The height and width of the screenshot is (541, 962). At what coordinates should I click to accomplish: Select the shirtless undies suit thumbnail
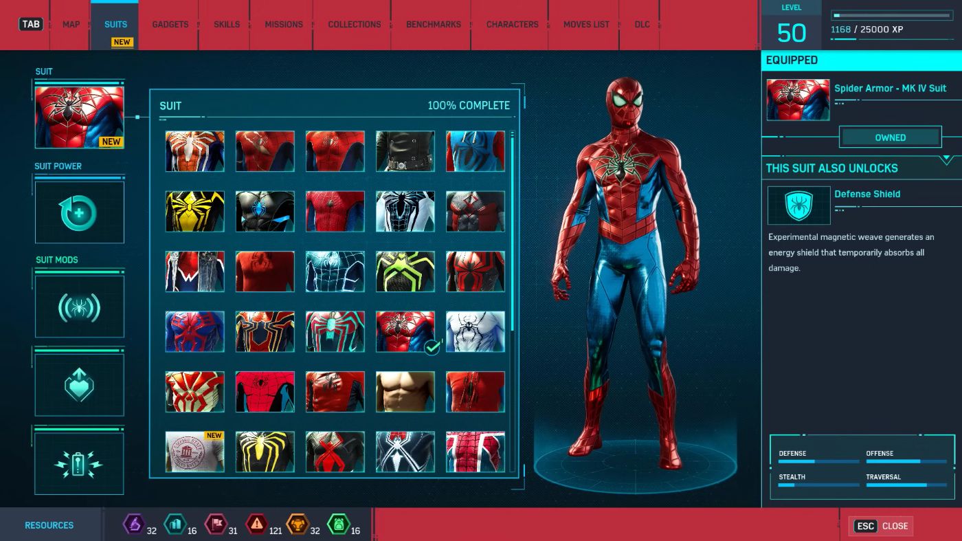coord(405,392)
